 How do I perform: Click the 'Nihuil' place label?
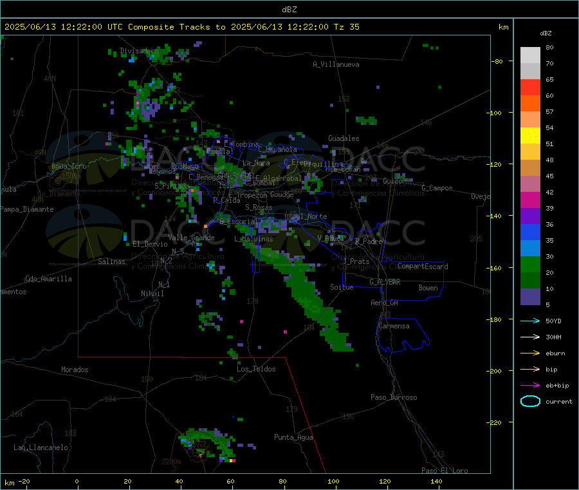click(152, 294)
